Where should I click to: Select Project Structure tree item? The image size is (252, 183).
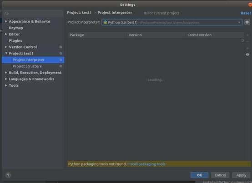click(33, 66)
